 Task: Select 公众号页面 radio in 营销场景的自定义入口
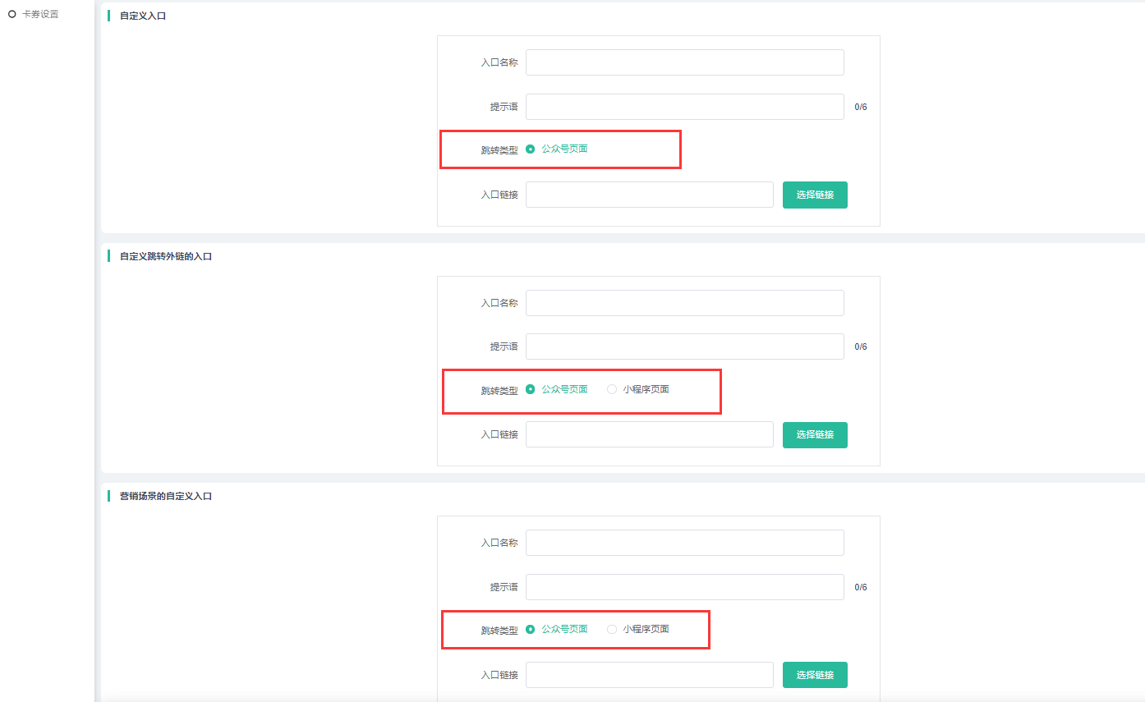(531, 629)
